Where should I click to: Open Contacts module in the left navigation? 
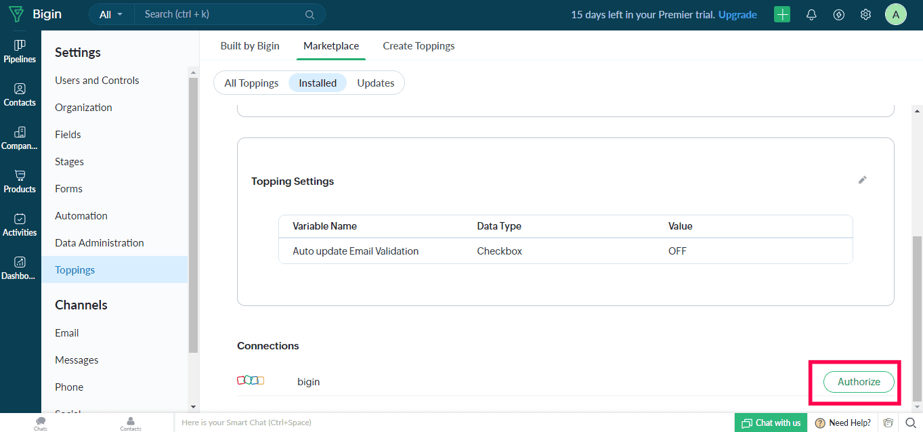click(x=20, y=94)
